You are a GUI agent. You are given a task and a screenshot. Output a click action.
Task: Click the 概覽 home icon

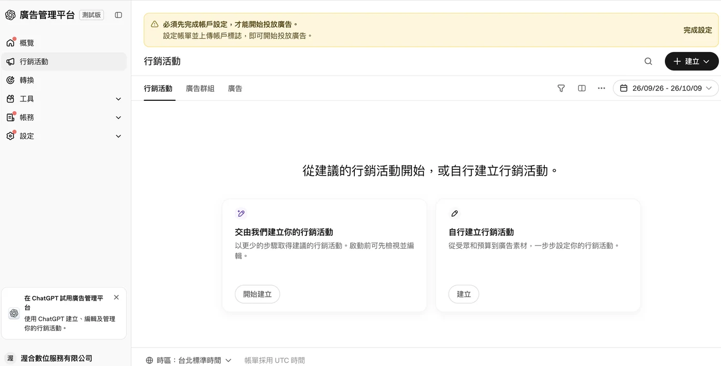(x=10, y=43)
